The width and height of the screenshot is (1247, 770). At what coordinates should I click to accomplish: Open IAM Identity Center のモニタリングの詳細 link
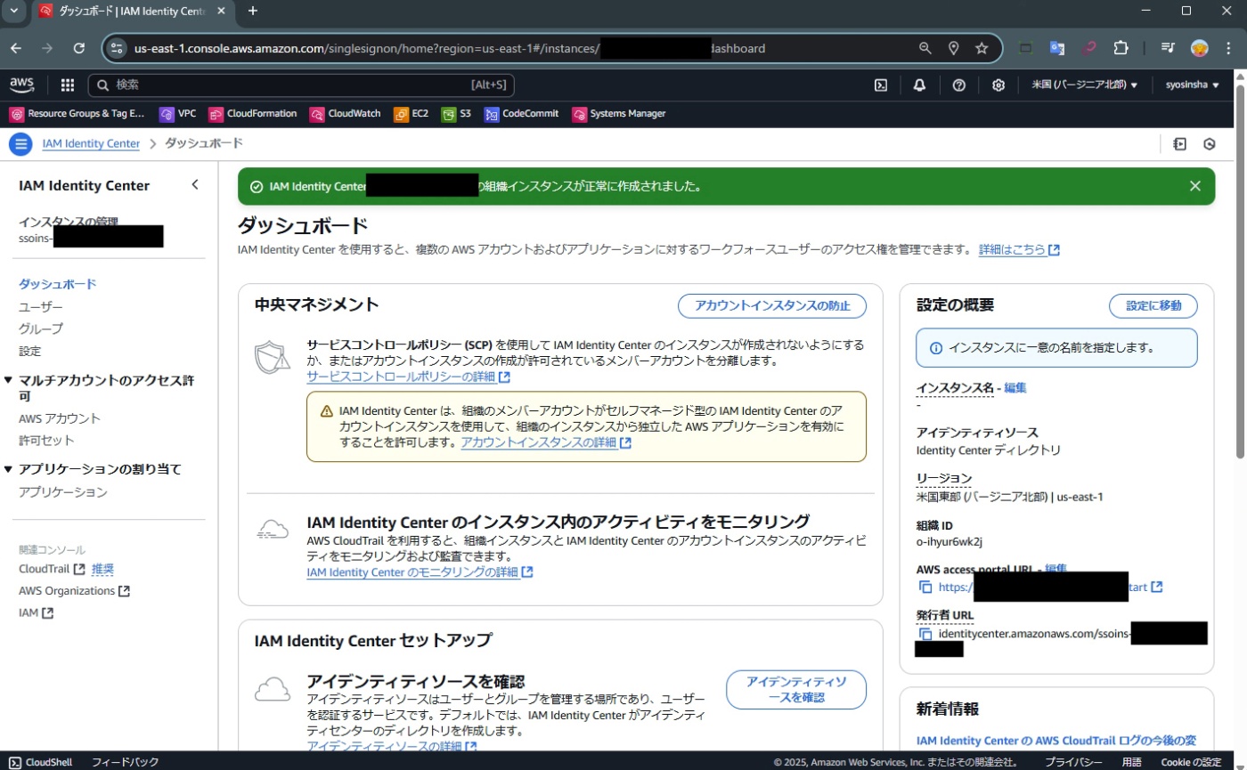(420, 571)
